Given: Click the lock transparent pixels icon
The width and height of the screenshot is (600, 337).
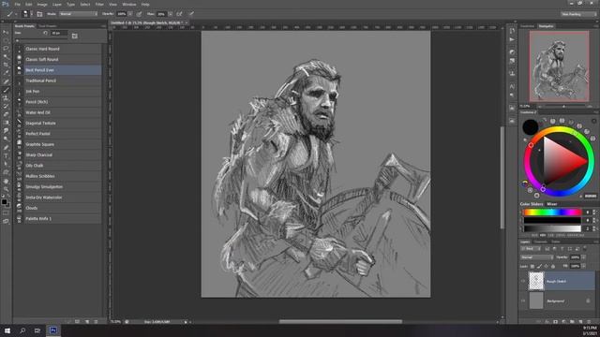Looking at the screenshot, I should pos(532,266).
